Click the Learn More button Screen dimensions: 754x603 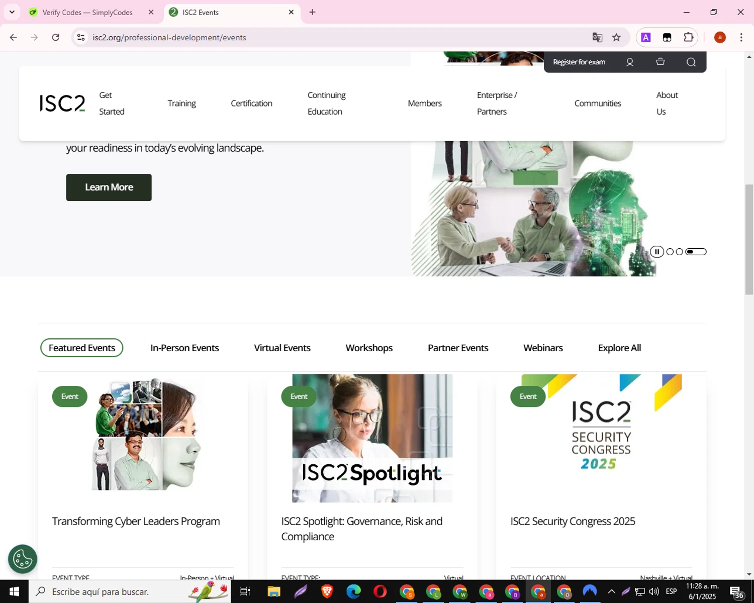click(x=109, y=187)
